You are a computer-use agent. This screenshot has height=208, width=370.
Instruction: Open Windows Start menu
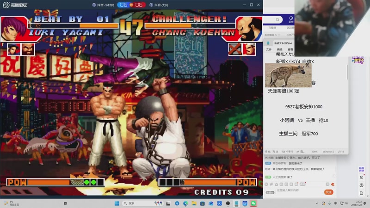(x=117, y=203)
